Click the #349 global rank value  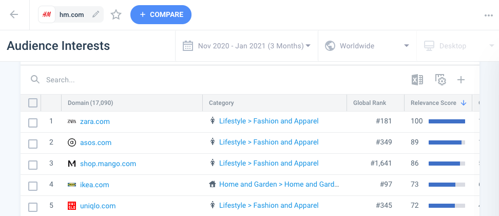(x=384, y=142)
